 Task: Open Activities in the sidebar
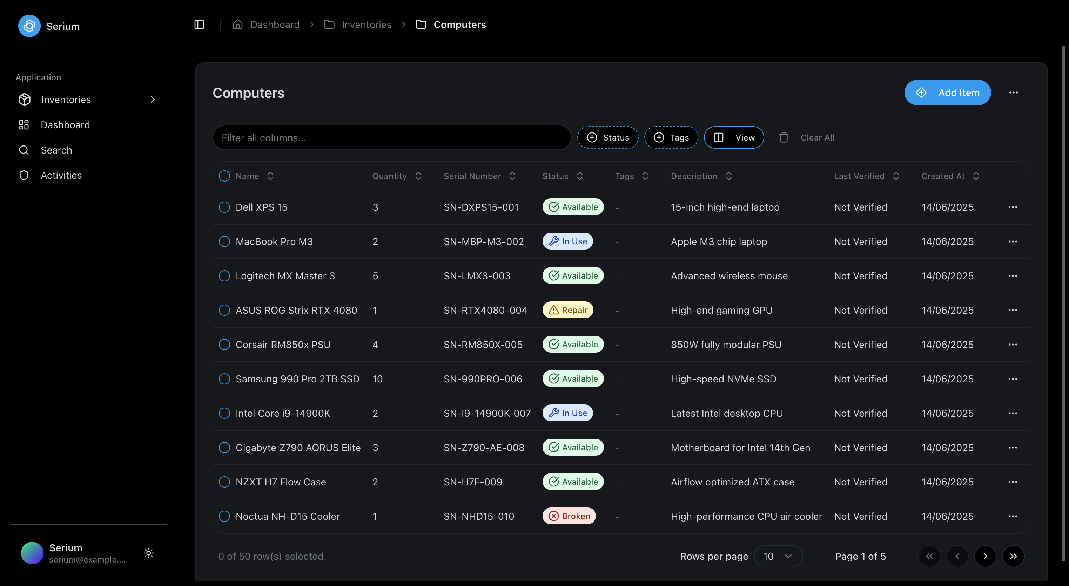point(61,176)
